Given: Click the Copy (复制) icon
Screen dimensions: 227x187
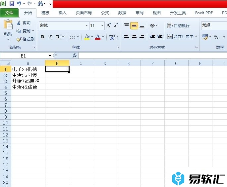Looking at the screenshot, I should click(19, 31).
